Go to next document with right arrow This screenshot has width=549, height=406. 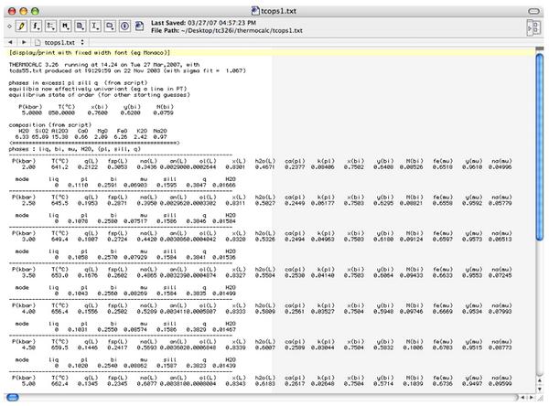[x=24, y=42]
